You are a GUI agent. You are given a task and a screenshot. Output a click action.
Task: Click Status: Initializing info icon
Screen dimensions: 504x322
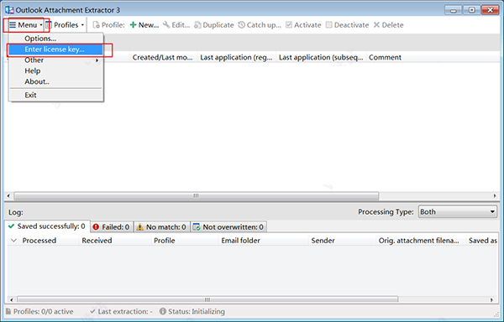[x=163, y=311]
